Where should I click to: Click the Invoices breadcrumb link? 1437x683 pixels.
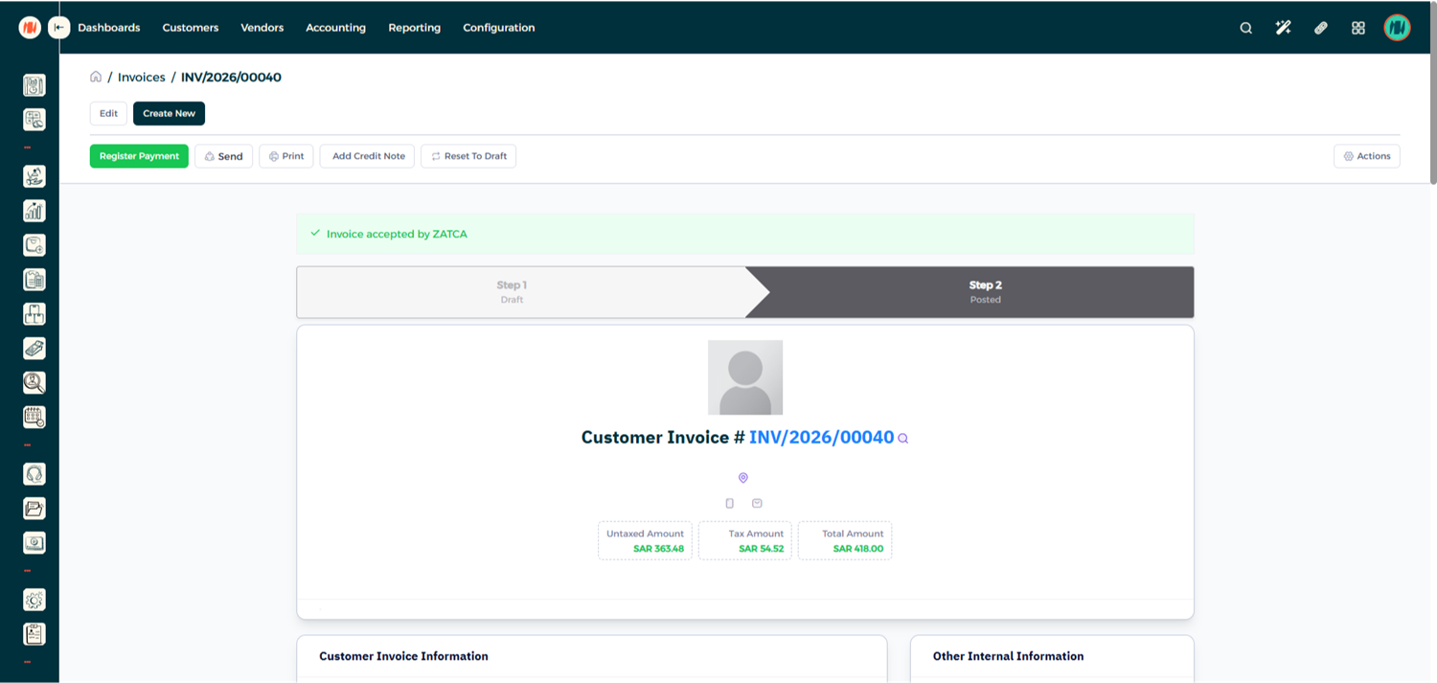[141, 77]
